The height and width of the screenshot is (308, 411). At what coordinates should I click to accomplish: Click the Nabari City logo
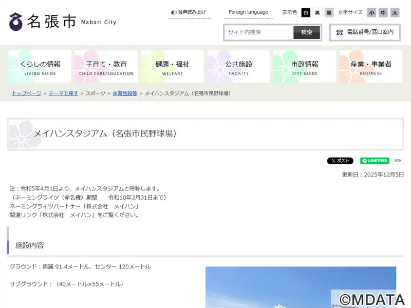(63, 22)
